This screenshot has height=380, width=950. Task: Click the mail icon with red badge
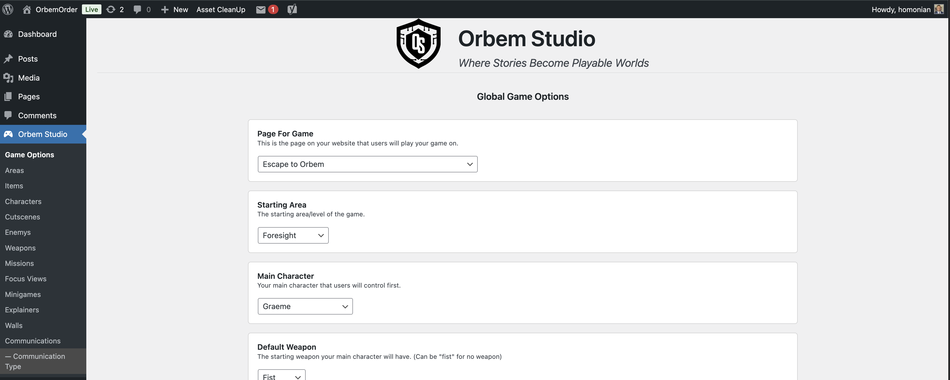pyautogui.click(x=261, y=9)
